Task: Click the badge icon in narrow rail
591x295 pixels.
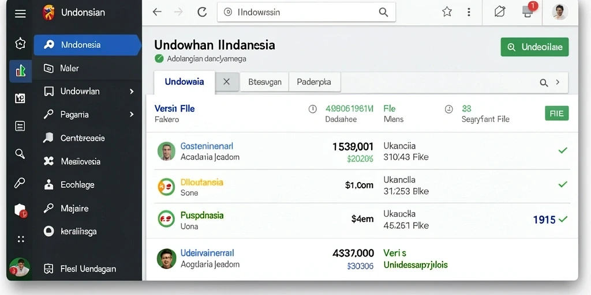Action: pyautogui.click(x=20, y=44)
